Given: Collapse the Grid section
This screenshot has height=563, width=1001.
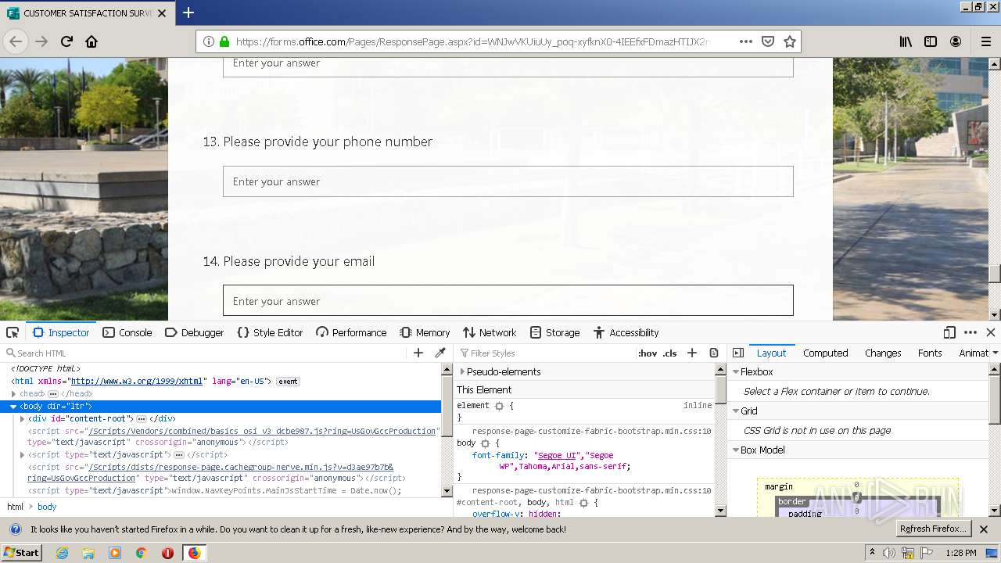Looking at the screenshot, I should (736, 411).
